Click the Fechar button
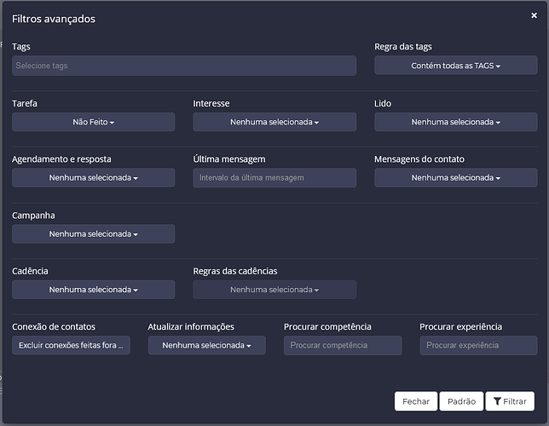 pyautogui.click(x=416, y=401)
